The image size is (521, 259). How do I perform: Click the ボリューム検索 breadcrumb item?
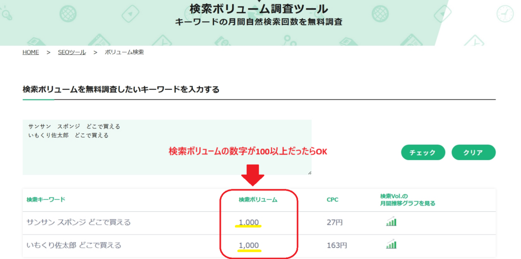124,52
